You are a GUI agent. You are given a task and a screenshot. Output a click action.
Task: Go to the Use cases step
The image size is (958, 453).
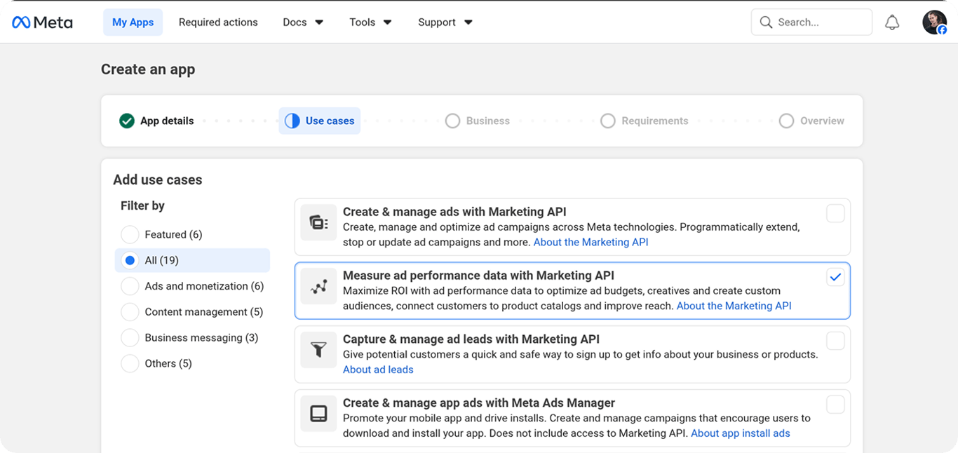pyautogui.click(x=320, y=121)
